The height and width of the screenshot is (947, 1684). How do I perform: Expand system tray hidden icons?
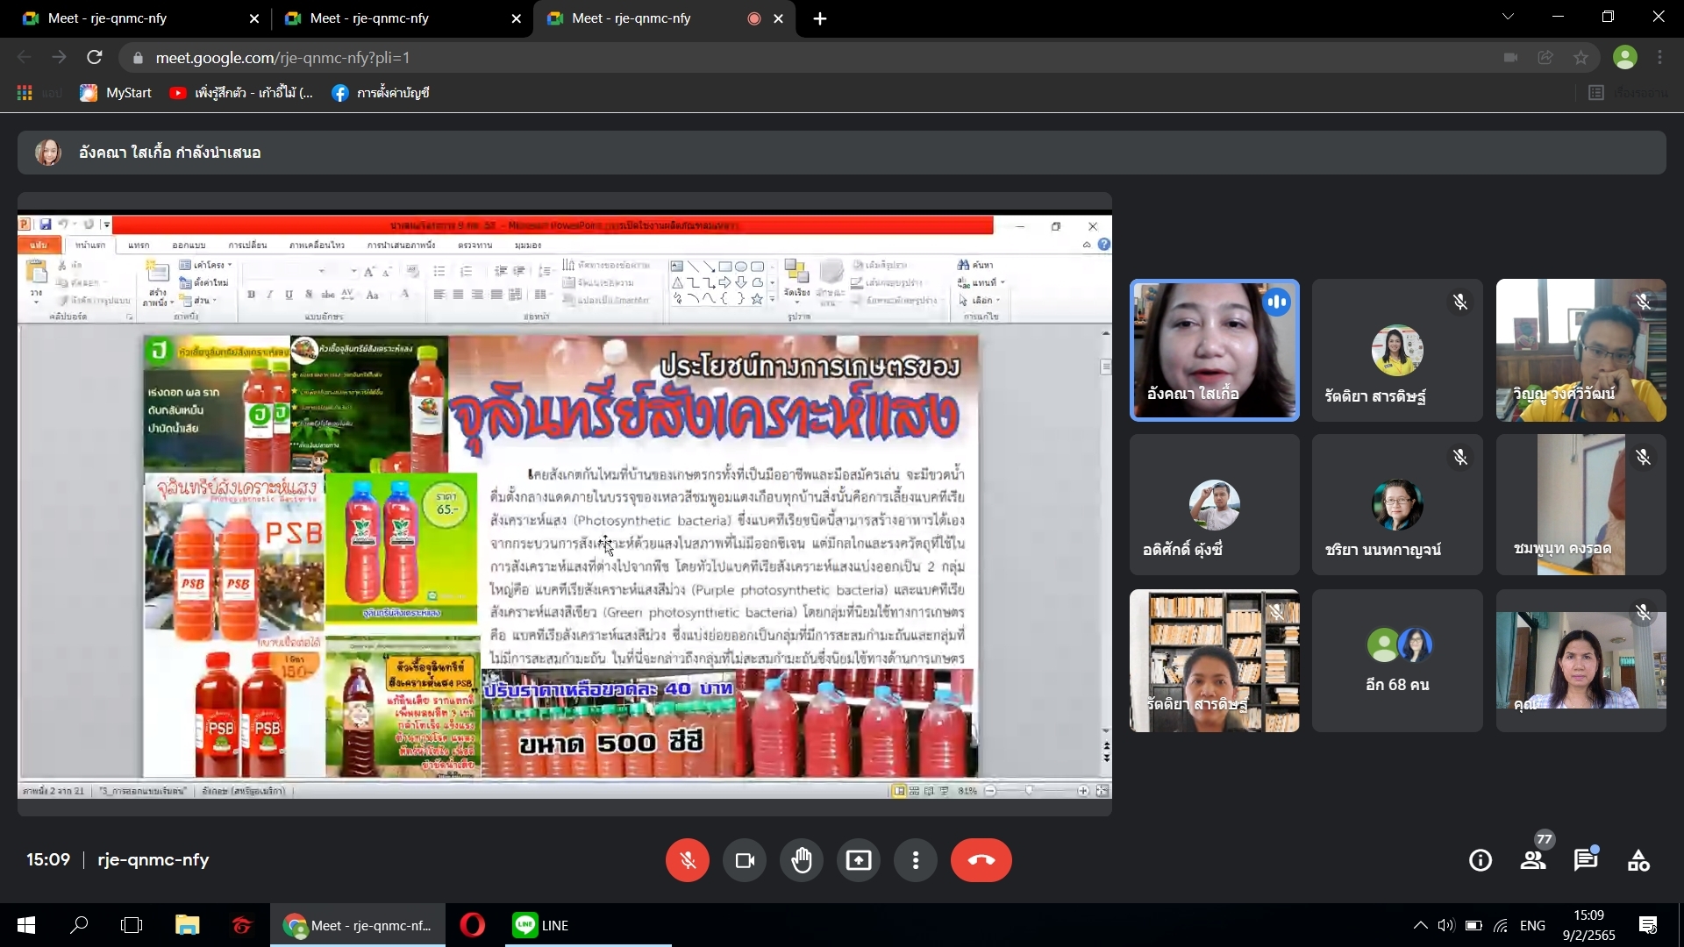tap(1420, 925)
